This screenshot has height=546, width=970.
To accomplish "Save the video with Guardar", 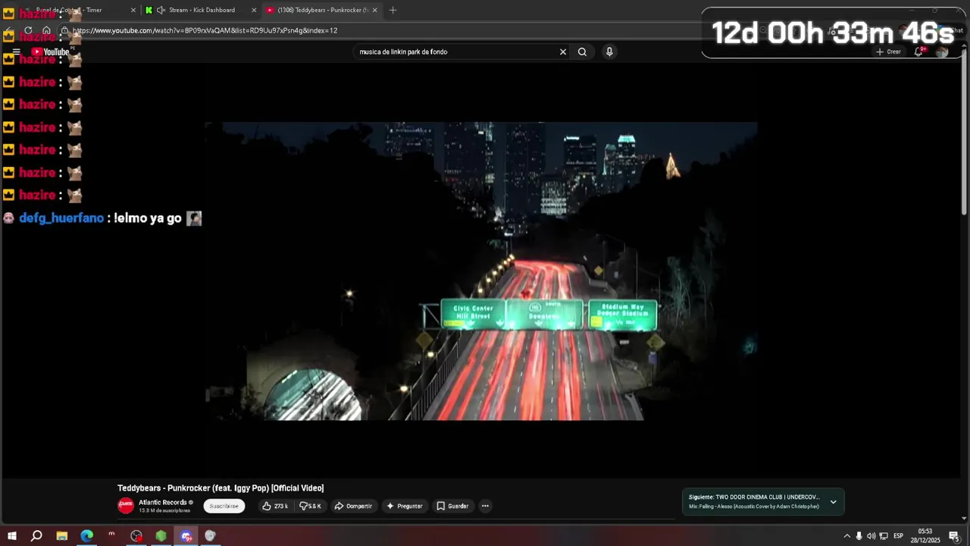I will pyautogui.click(x=452, y=506).
